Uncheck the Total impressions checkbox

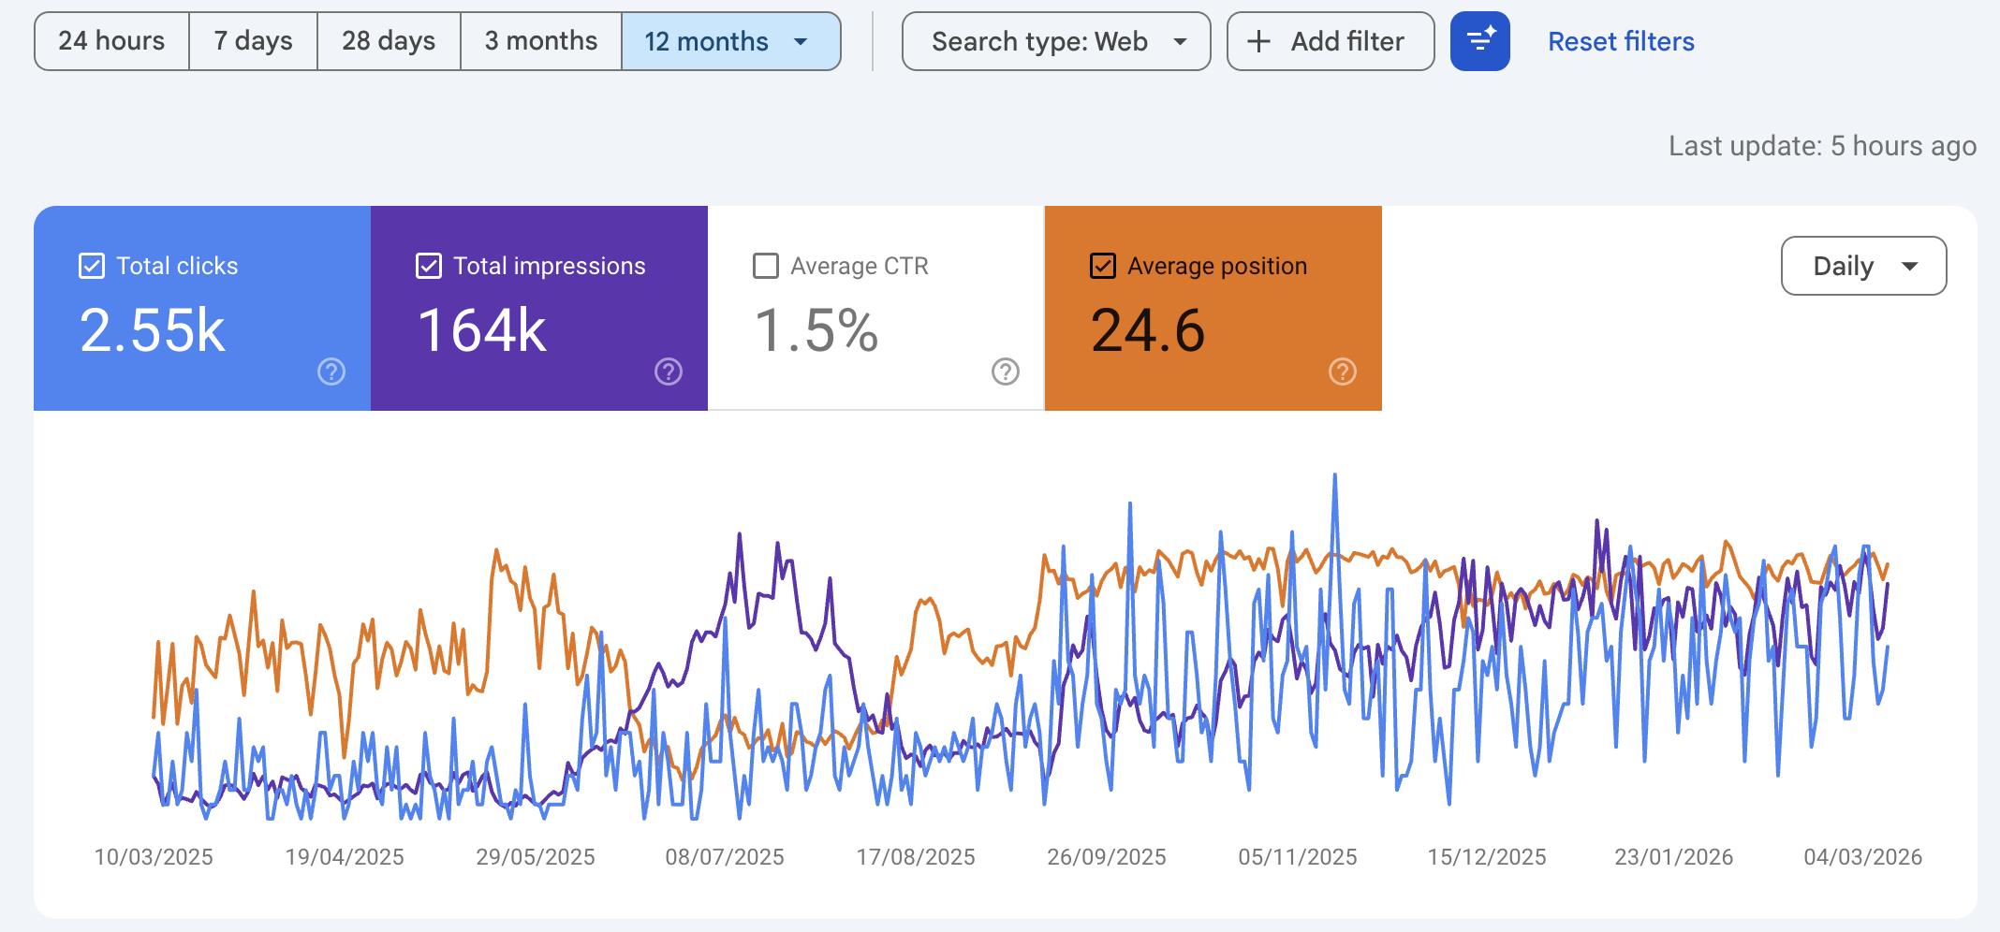coord(429,266)
